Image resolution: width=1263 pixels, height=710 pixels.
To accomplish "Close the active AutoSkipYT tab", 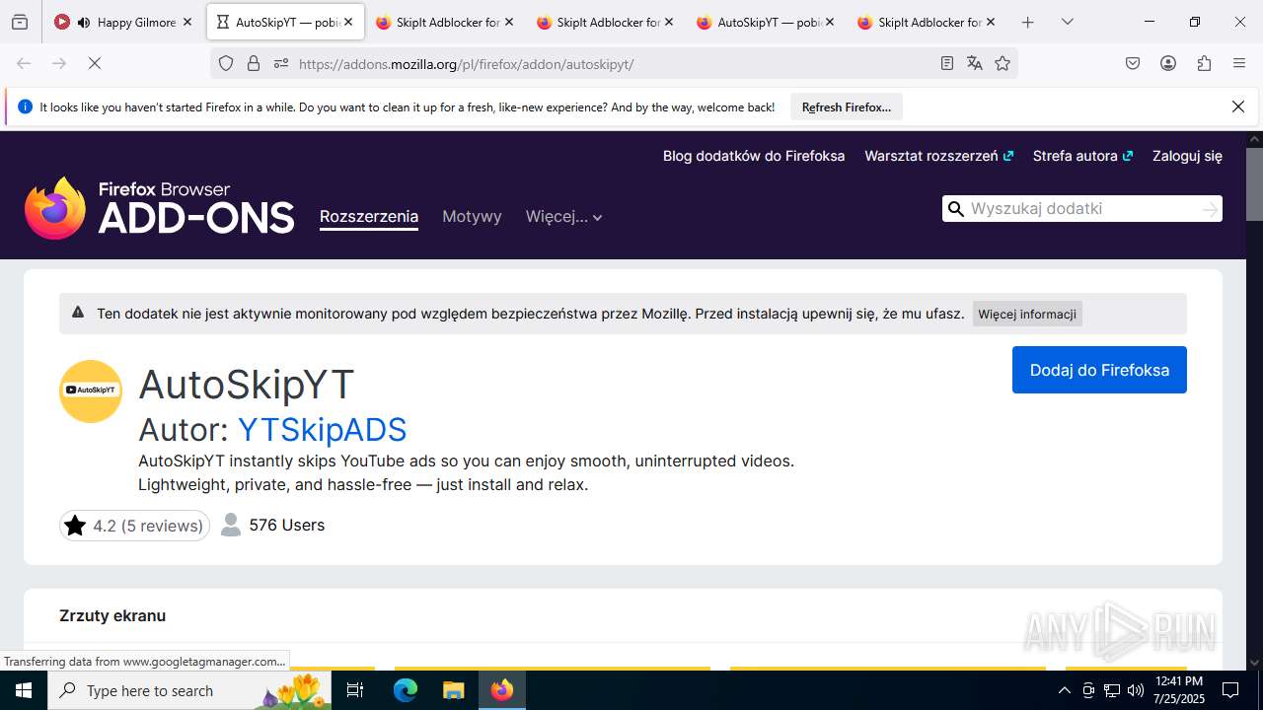I will [348, 22].
